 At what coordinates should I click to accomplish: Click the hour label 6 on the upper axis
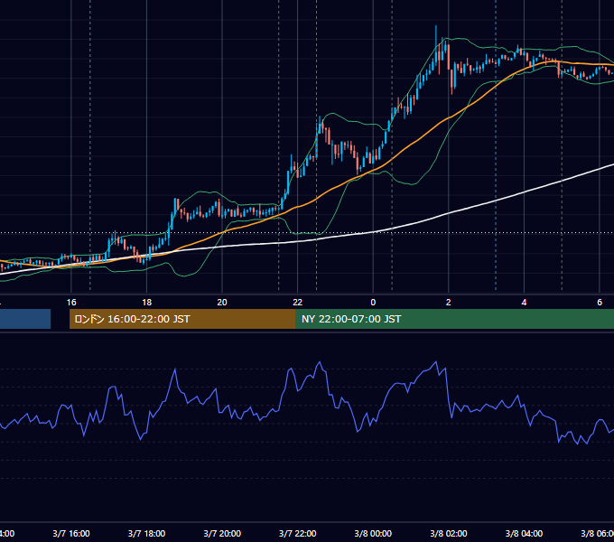[x=600, y=303]
